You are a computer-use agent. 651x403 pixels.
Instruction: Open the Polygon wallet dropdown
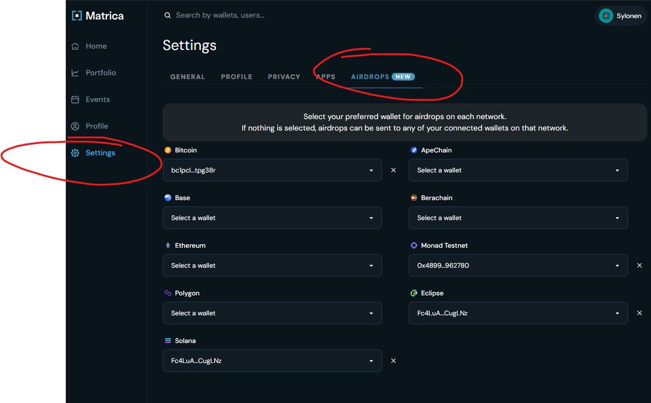click(x=272, y=313)
